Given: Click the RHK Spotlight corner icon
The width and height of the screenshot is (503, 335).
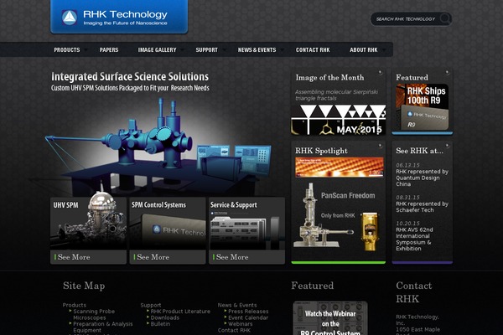Looking at the screenshot, I should 380,146.
